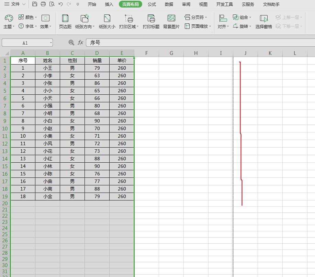Open the 审阅 tab
Image resolution: width=315 pixels, height=277 pixels.
click(186, 4)
